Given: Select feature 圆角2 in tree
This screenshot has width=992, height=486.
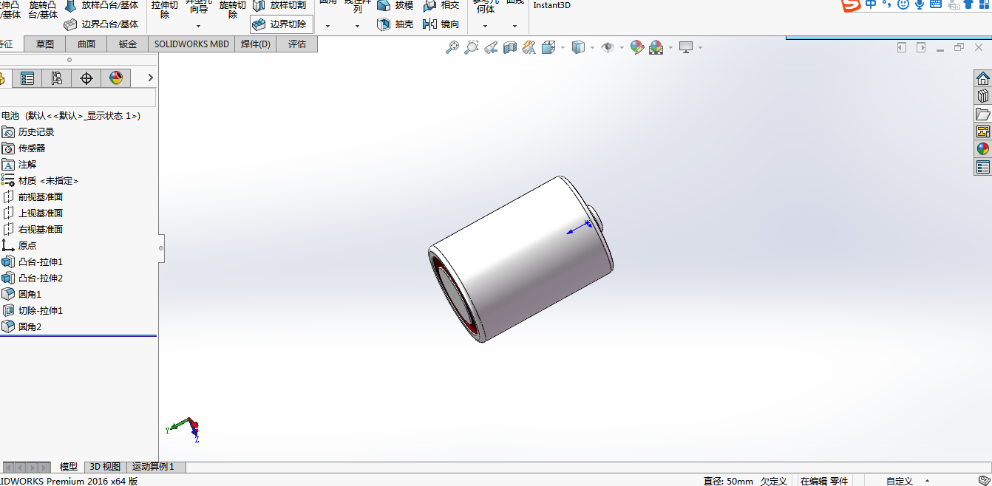Looking at the screenshot, I should point(22,327).
